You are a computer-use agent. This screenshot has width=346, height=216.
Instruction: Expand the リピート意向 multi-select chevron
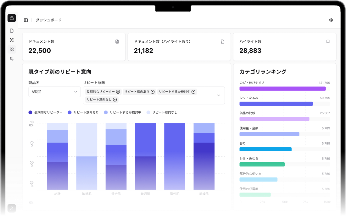coord(219,95)
